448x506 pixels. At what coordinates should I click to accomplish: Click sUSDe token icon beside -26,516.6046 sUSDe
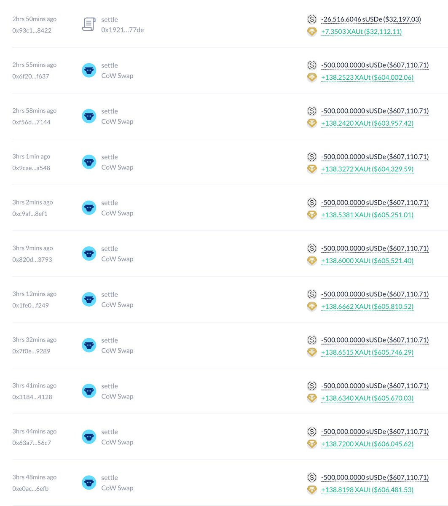tap(311, 19)
